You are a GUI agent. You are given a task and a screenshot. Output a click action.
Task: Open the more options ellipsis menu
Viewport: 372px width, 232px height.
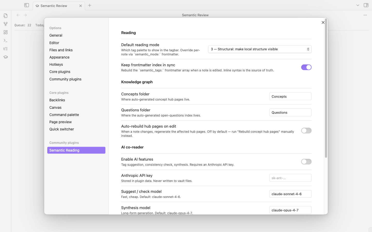(x=365, y=15)
